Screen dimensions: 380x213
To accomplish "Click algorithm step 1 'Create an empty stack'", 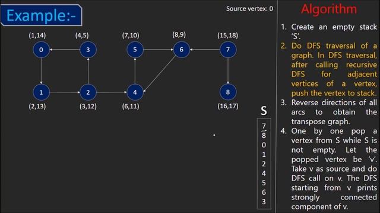I will (329, 31).
